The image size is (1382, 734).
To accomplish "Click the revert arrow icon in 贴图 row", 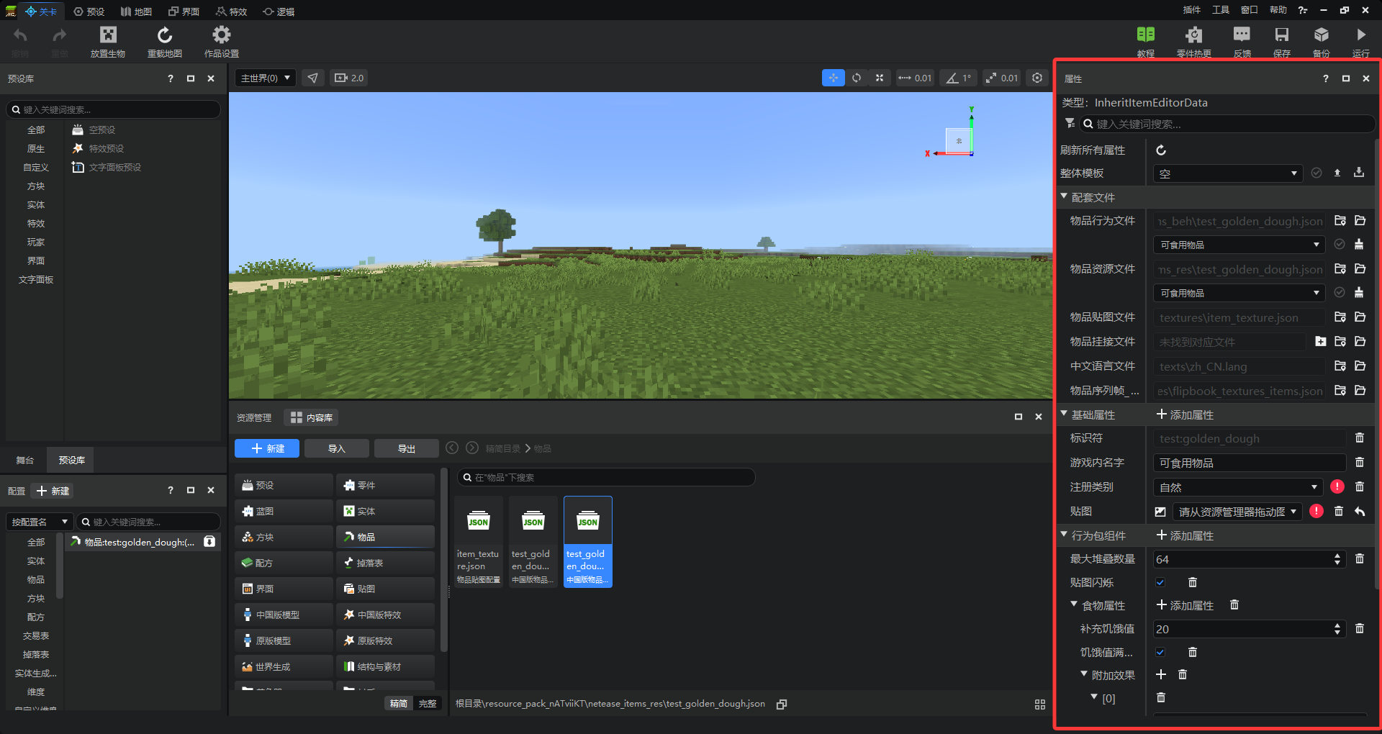I will point(1360,511).
